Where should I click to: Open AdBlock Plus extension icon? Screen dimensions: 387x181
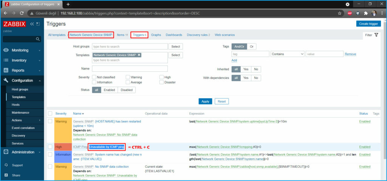[350, 13]
